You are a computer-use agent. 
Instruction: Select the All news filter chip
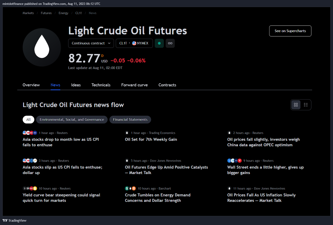(28, 120)
